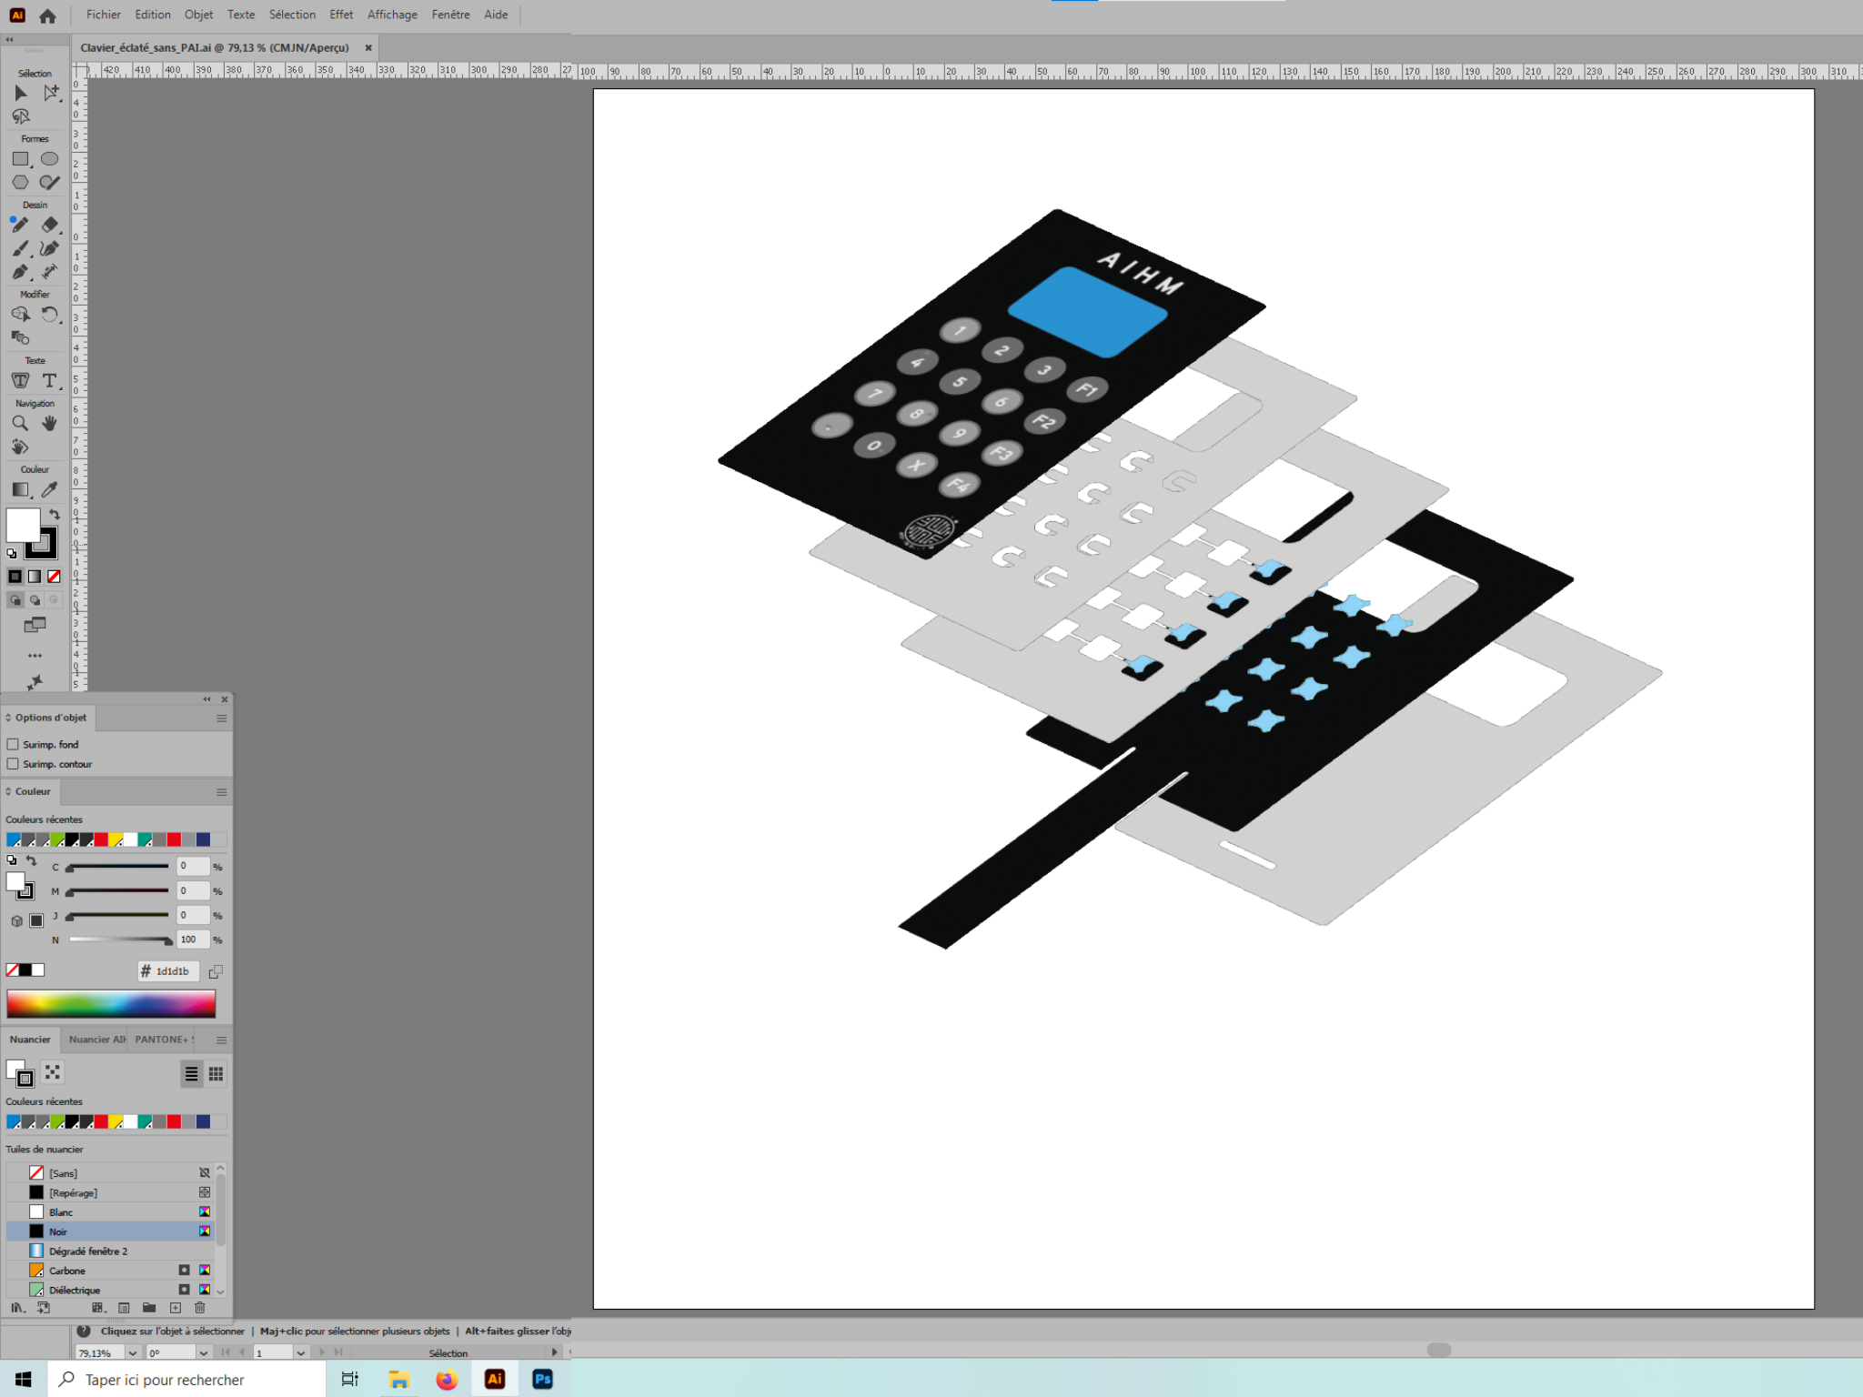The height and width of the screenshot is (1397, 1863).
Task: Set toolbar paint mode to Color
Action: point(15,577)
